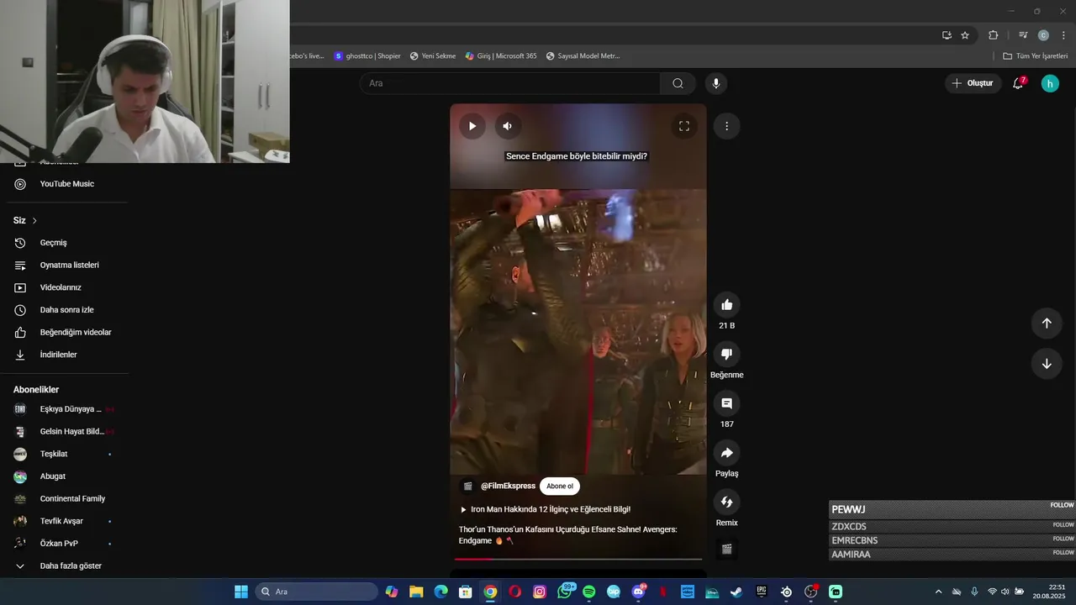Follow PEWWJ in the stream overlay
The height and width of the screenshot is (605, 1076).
click(x=1062, y=505)
